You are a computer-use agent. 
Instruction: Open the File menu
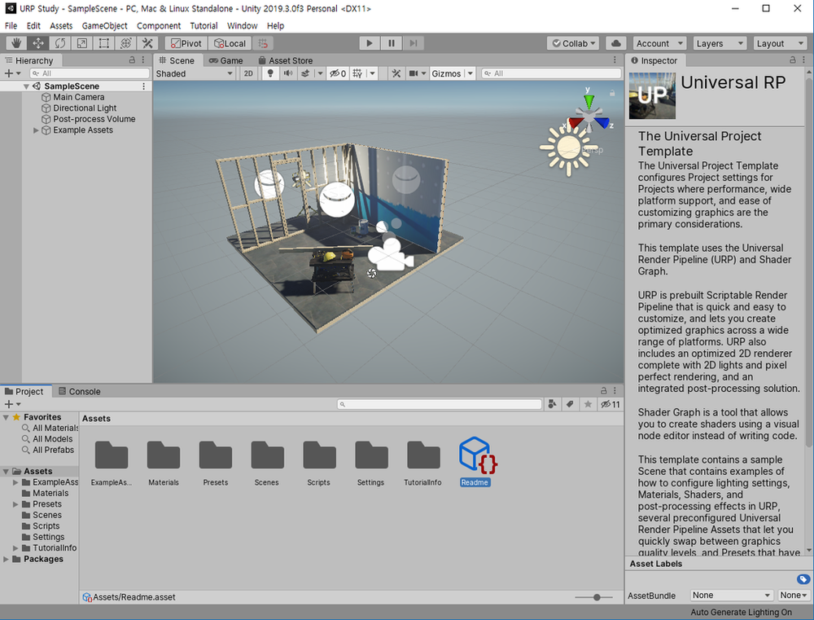tap(11, 25)
